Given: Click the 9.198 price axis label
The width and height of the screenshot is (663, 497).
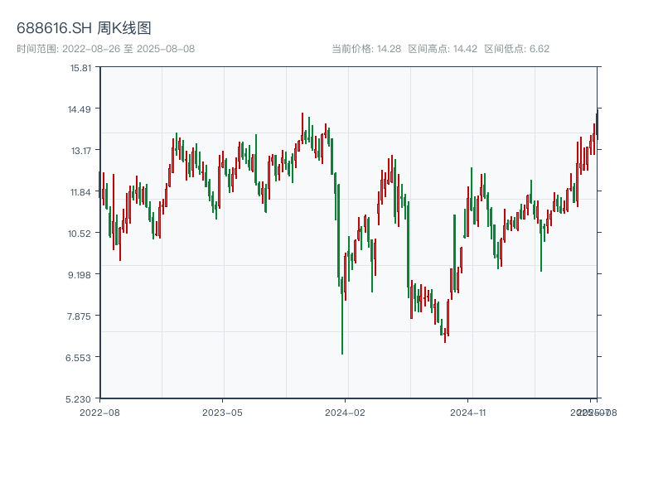Looking at the screenshot, I should [80, 275].
